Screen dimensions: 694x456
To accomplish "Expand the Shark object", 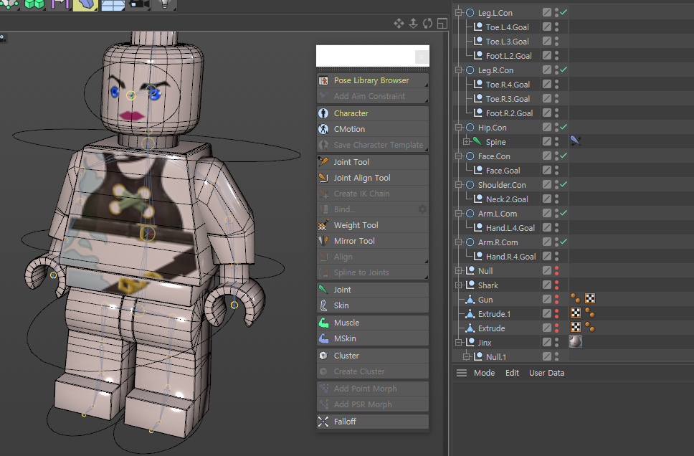I will click(x=459, y=285).
